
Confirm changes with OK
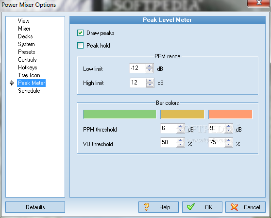[x=202, y=207]
